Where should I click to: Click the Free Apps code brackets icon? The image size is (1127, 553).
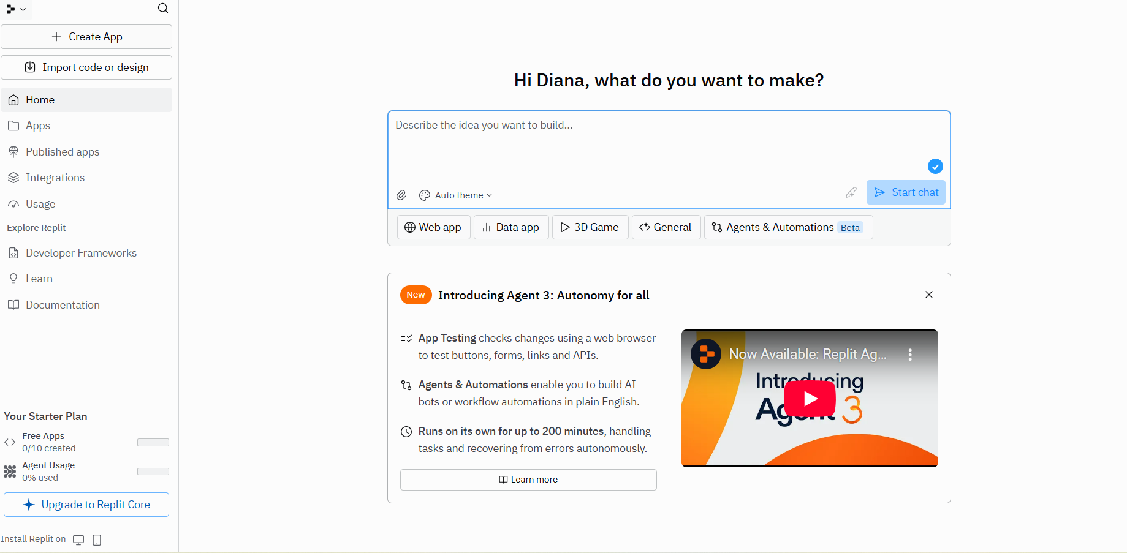pos(10,442)
